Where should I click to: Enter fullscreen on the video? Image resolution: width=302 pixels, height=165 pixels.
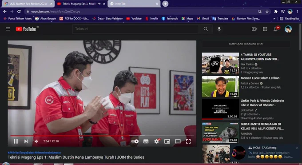tap(188, 141)
